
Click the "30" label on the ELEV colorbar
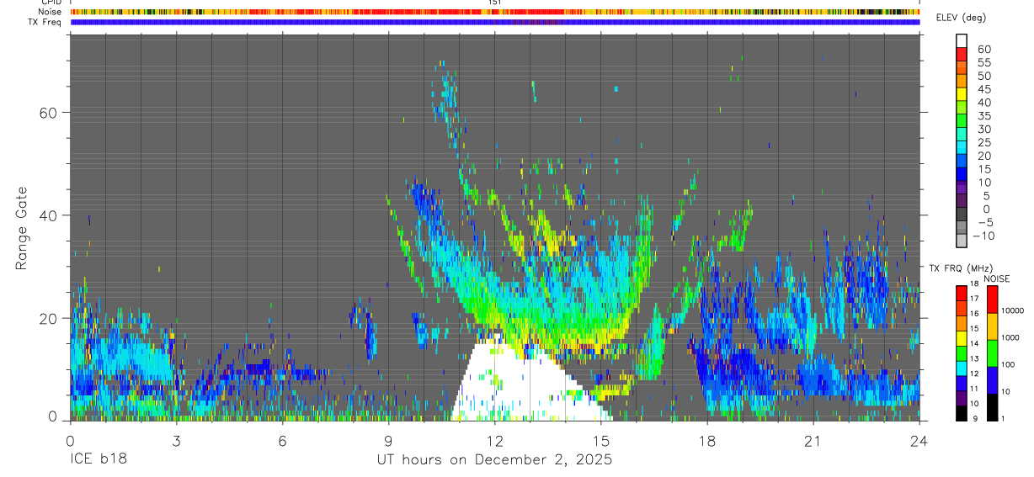pyautogui.click(x=983, y=129)
